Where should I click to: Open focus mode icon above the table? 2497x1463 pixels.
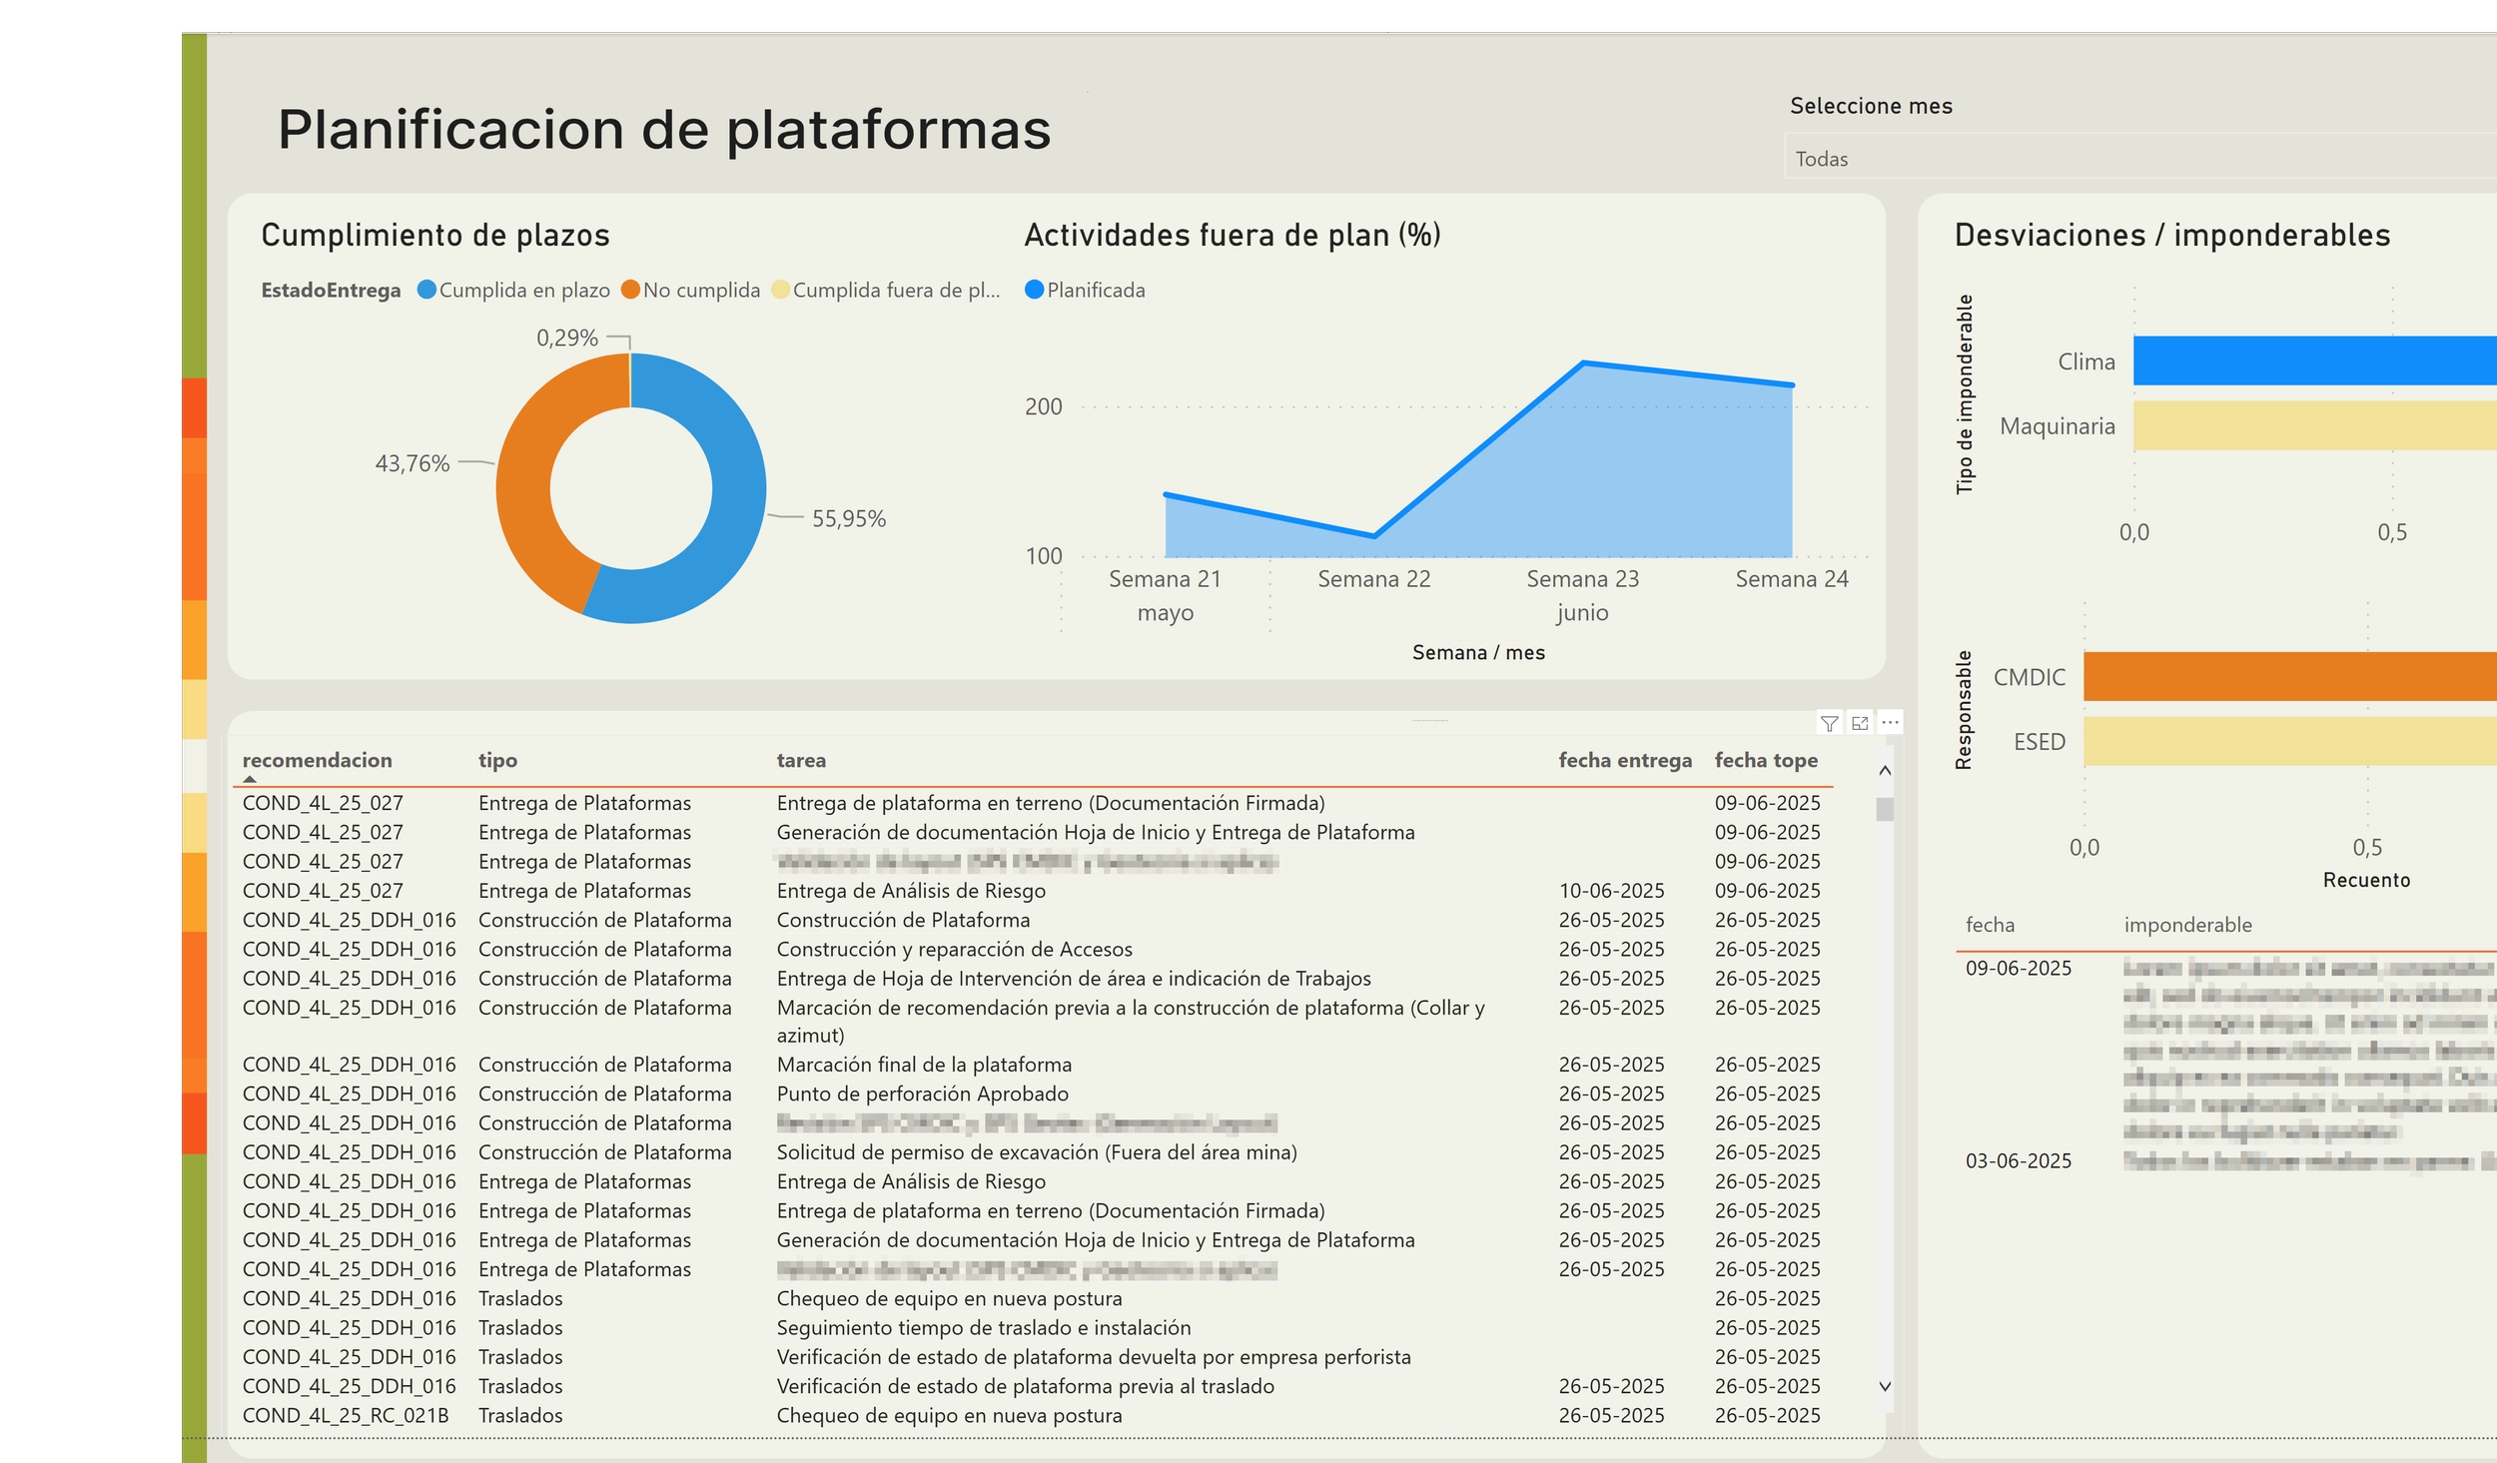click(x=1860, y=724)
